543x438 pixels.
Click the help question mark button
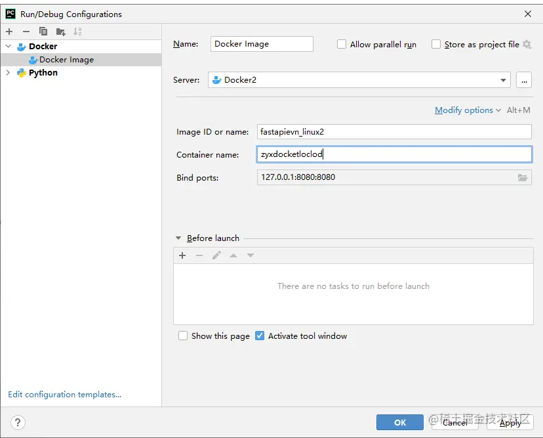click(18, 423)
